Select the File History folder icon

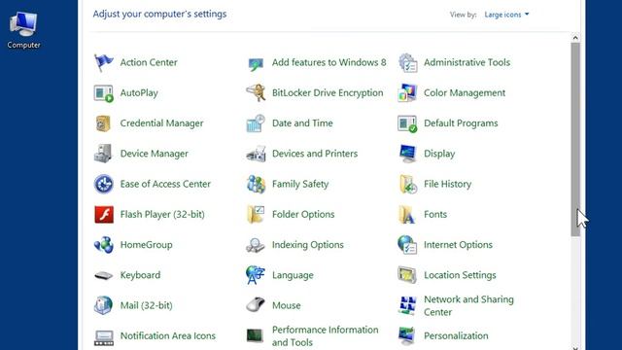[x=408, y=185]
